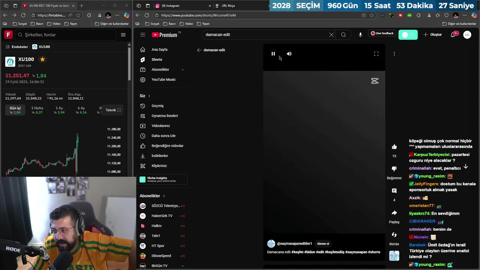
Task: Pause the YouTube Shorts video
Action: click(x=273, y=54)
